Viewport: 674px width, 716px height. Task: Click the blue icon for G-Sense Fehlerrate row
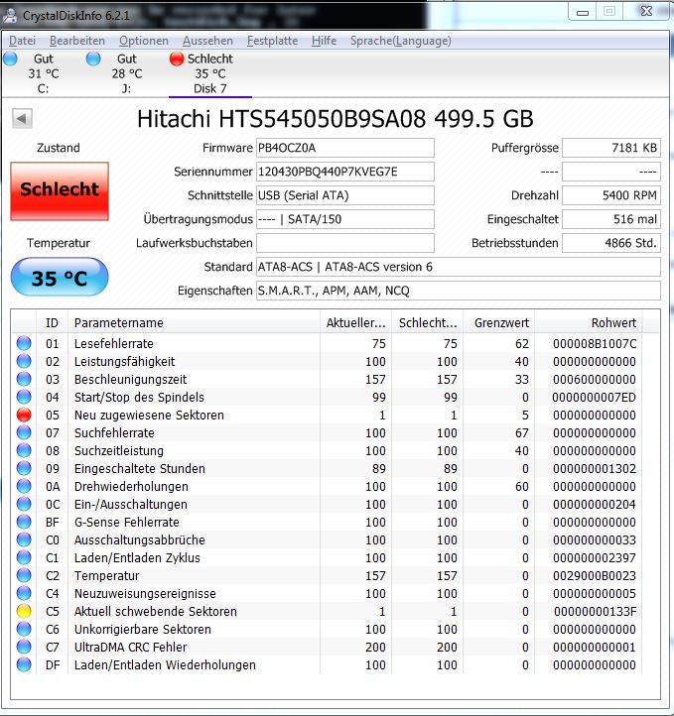click(x=24, y=522)
